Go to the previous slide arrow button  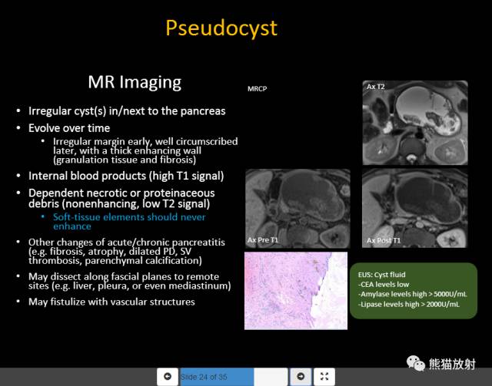(168, 376)
